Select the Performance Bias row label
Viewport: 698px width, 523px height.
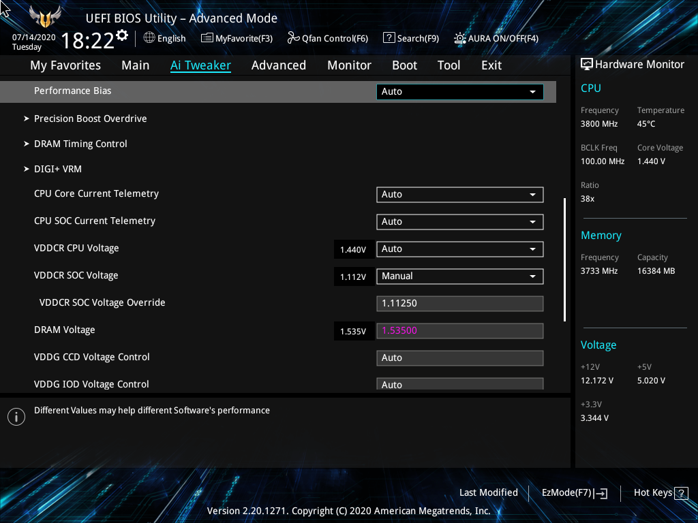(x=72, y=91)
